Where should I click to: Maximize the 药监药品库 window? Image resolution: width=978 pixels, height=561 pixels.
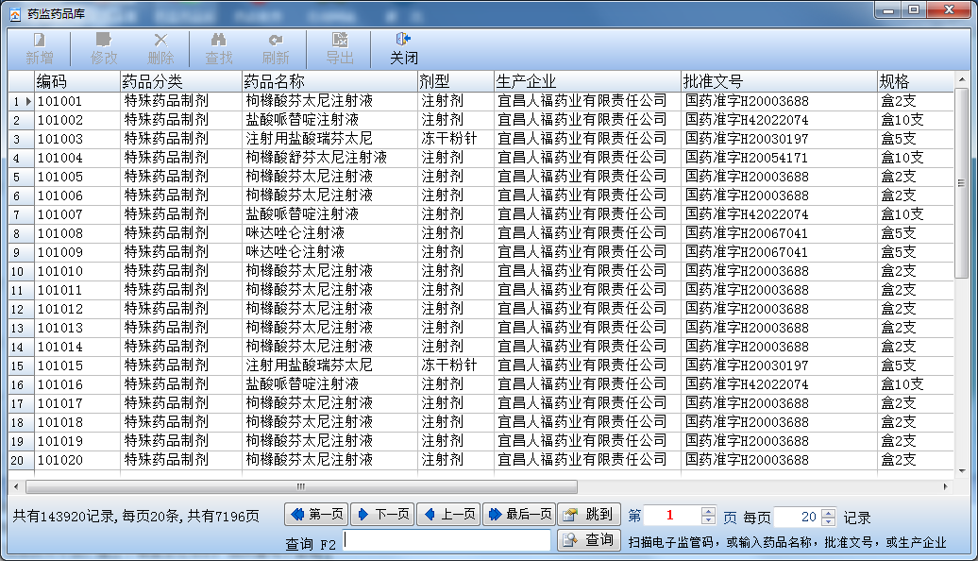pos(914,9)
